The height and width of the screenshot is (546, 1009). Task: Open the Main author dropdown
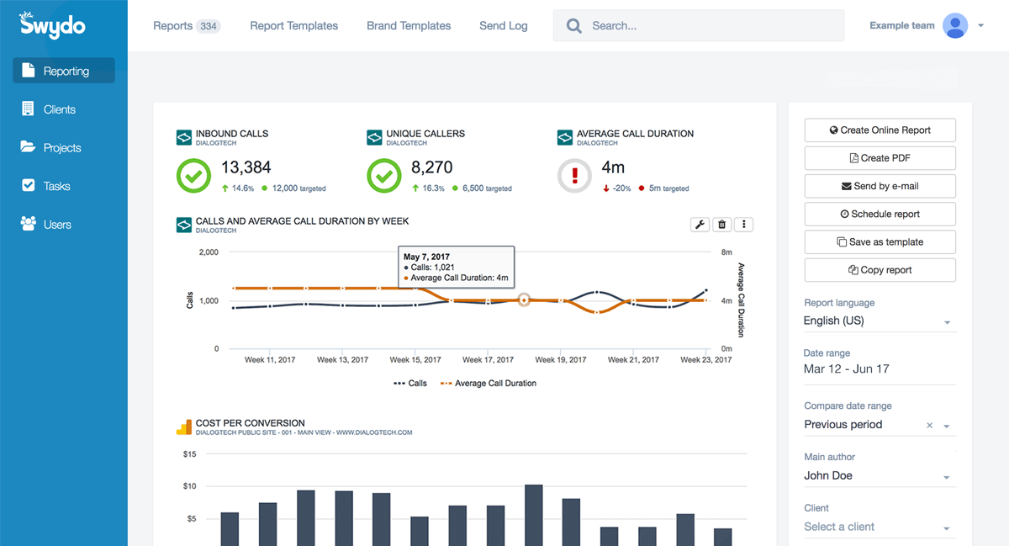click(947, 477)
